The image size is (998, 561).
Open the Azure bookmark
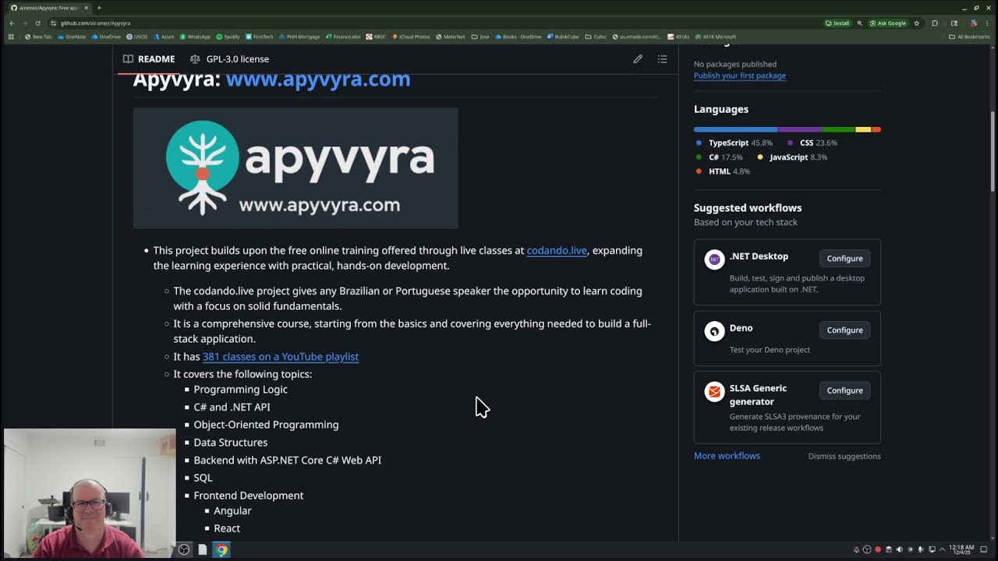pos(165,37)
